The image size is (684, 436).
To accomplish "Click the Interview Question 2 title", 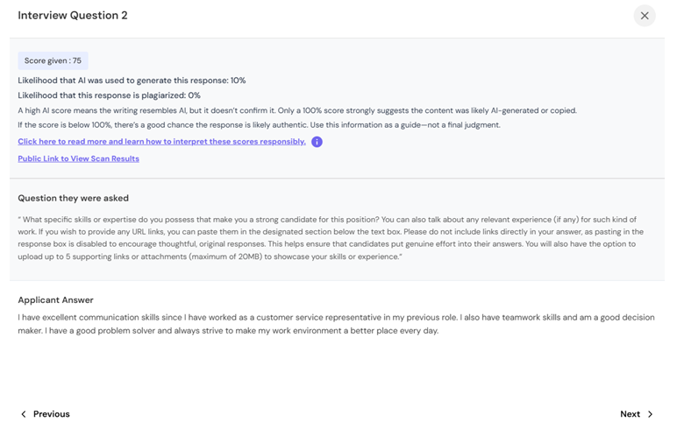I will [x=73, y=15].
